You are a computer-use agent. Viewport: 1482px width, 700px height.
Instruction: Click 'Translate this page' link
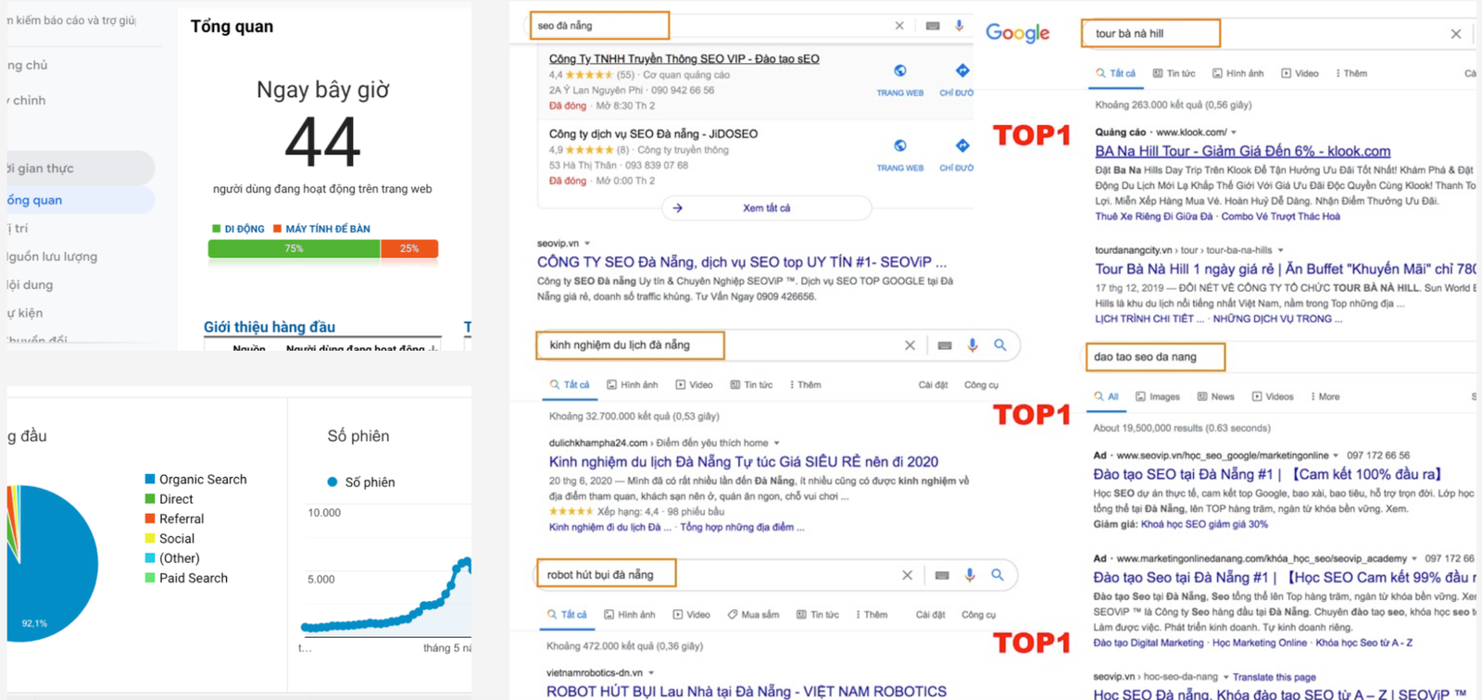tap(1275, 677)
